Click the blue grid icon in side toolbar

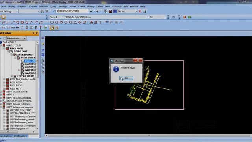(x=43, y=55)
